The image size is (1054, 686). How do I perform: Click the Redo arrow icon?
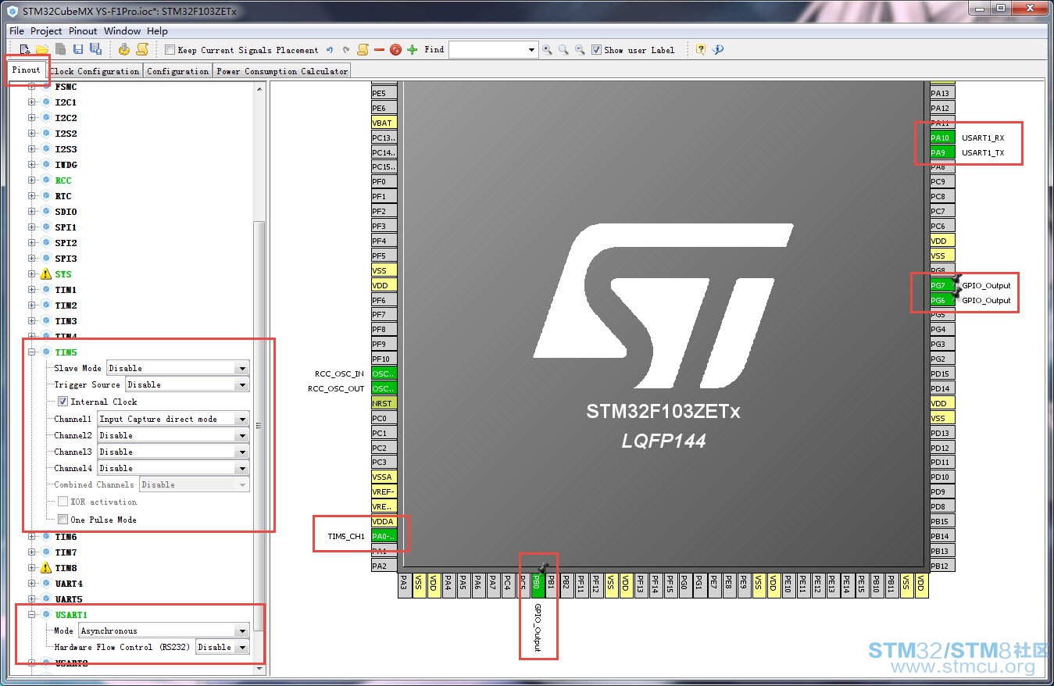pyautogui.click(x=346, y=50)
